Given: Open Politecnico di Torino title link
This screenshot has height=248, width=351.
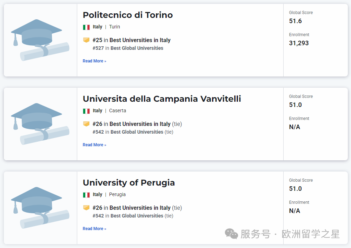Looking at the screenshot, I should [128, 15].
